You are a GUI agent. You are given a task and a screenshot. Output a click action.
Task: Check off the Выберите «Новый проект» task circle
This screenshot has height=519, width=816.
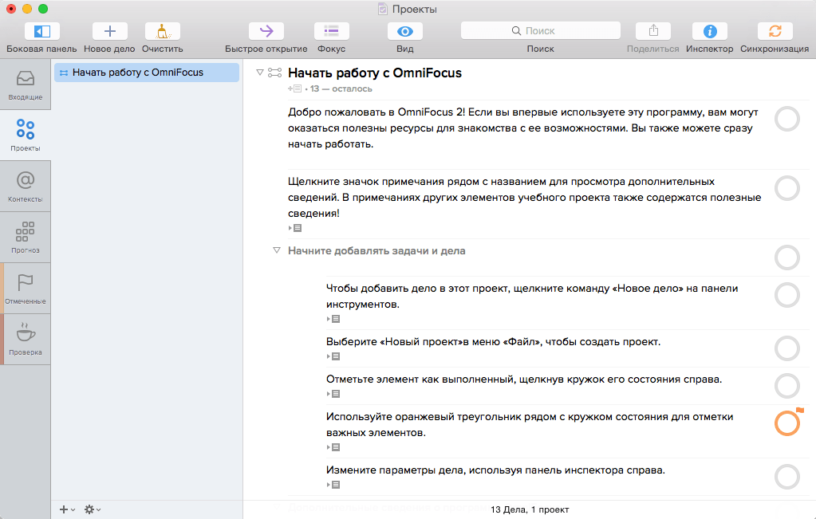pos(786,348)
